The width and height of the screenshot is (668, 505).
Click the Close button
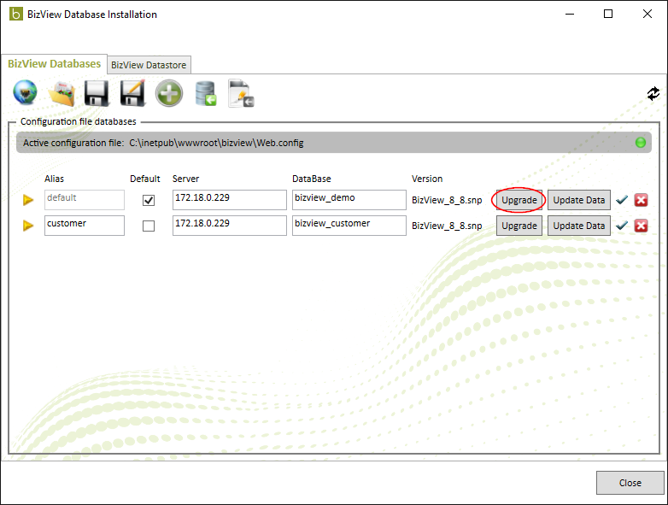click(x=630, y=483)
